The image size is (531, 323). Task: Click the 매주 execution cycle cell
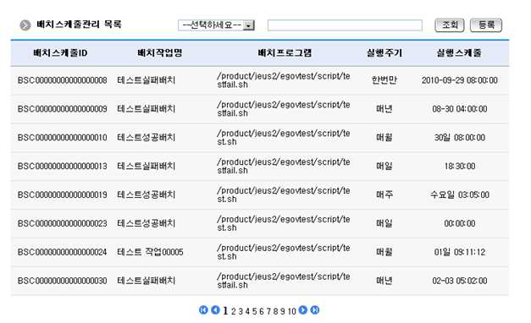click(x=384, y=194)
